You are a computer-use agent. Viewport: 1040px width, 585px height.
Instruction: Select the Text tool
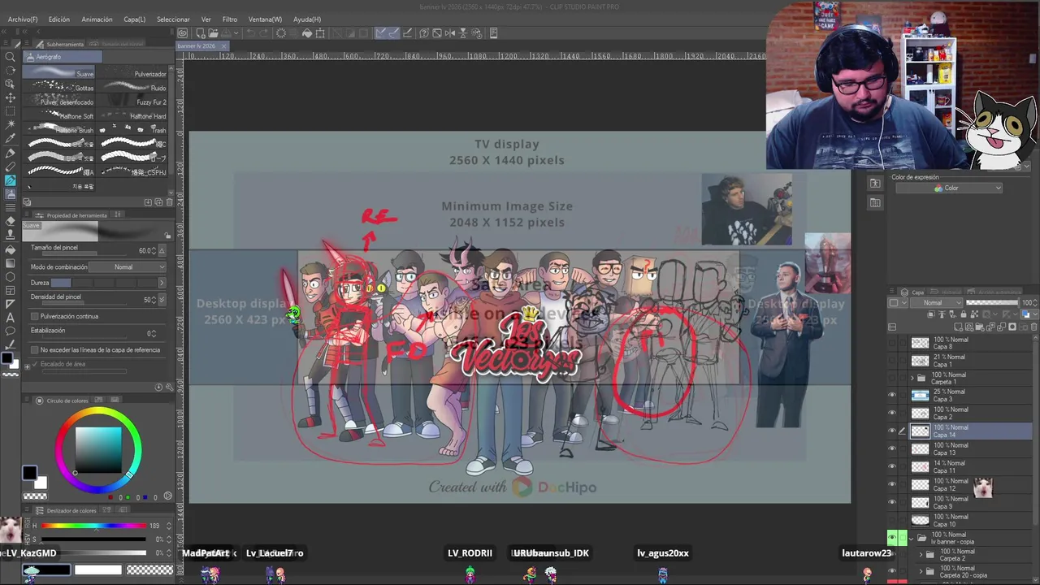(11, 318)
